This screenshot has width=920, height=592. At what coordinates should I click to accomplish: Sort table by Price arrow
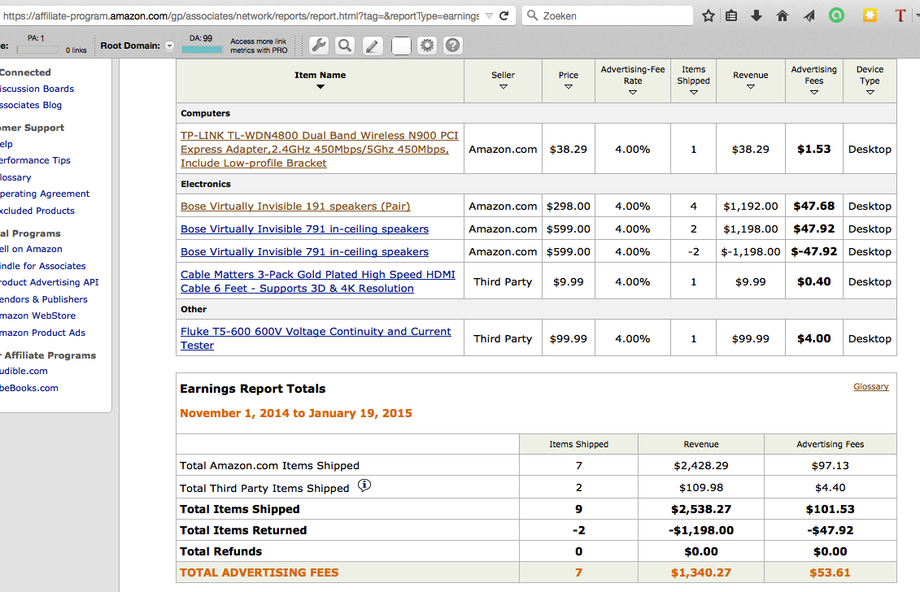pyautogui.click(x=568, y=87)
